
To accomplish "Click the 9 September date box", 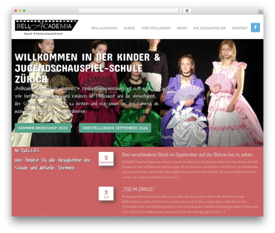I will (106, 159).
